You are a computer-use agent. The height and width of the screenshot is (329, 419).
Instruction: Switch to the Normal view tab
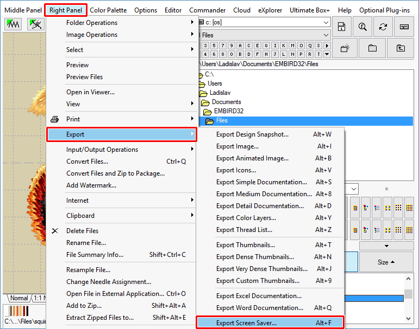tap(18, 298)
